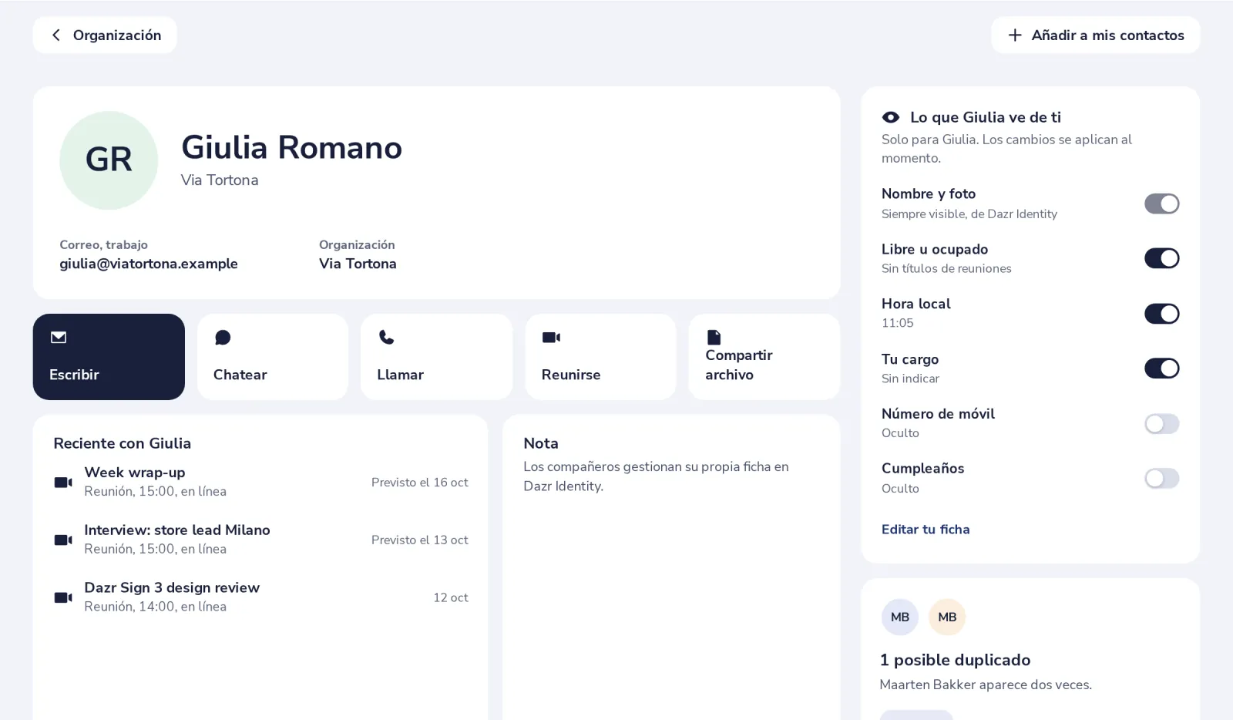Turn off the Libre u ocupado switch
Image resolution: width=1233 pixels, height=720 pixels.
coord(1162,258)
